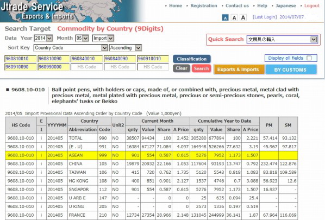Click the BY CUSTOMS button

click(x=291, y=70)
